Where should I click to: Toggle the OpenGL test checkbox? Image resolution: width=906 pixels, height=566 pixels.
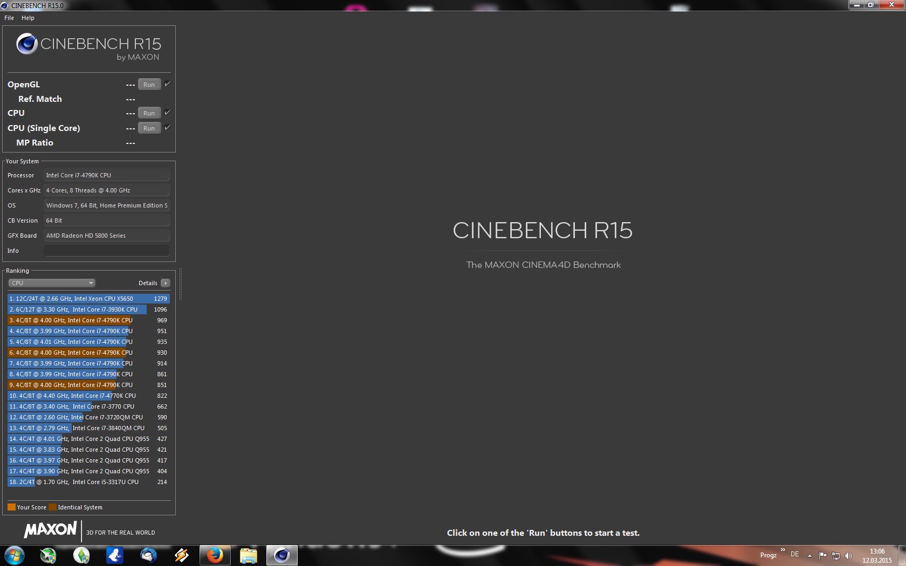pyautogui.click(x=167, y=84)
